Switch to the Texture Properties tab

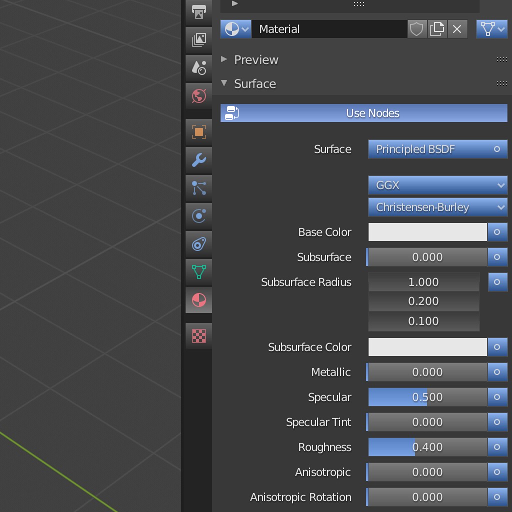(198, 336)
